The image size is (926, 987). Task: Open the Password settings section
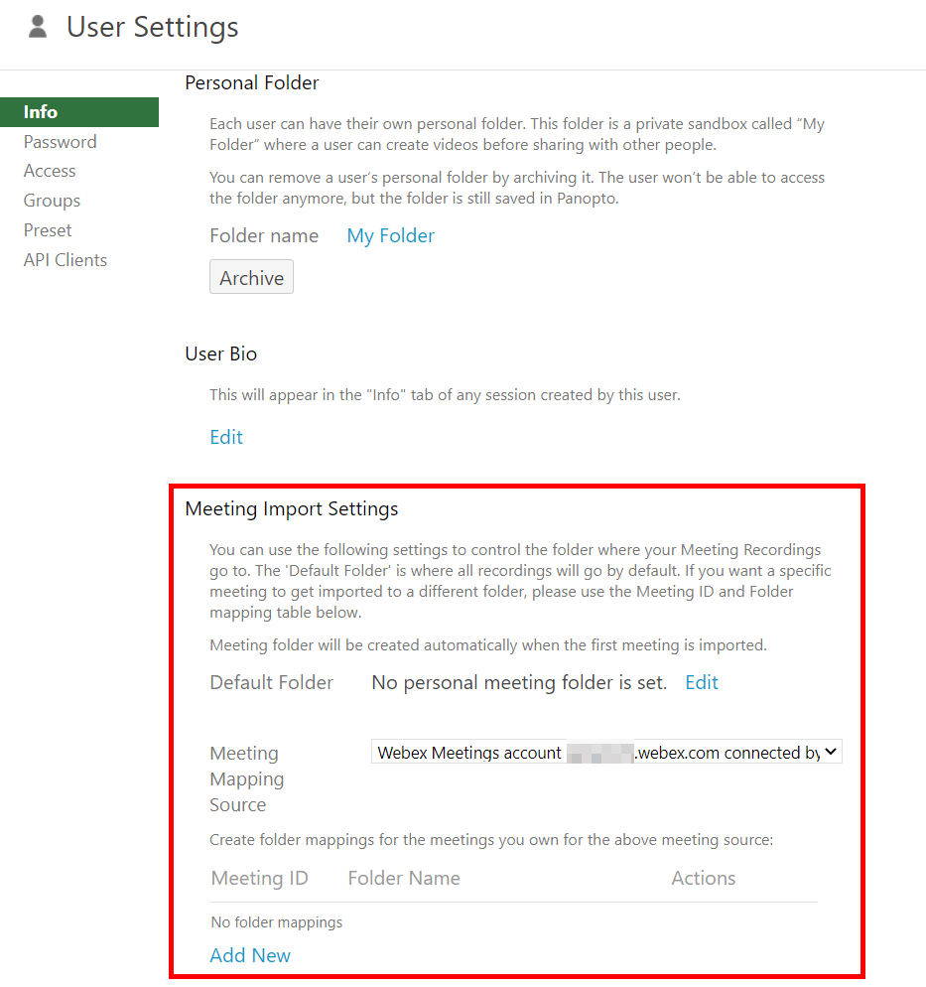point(60,141)
